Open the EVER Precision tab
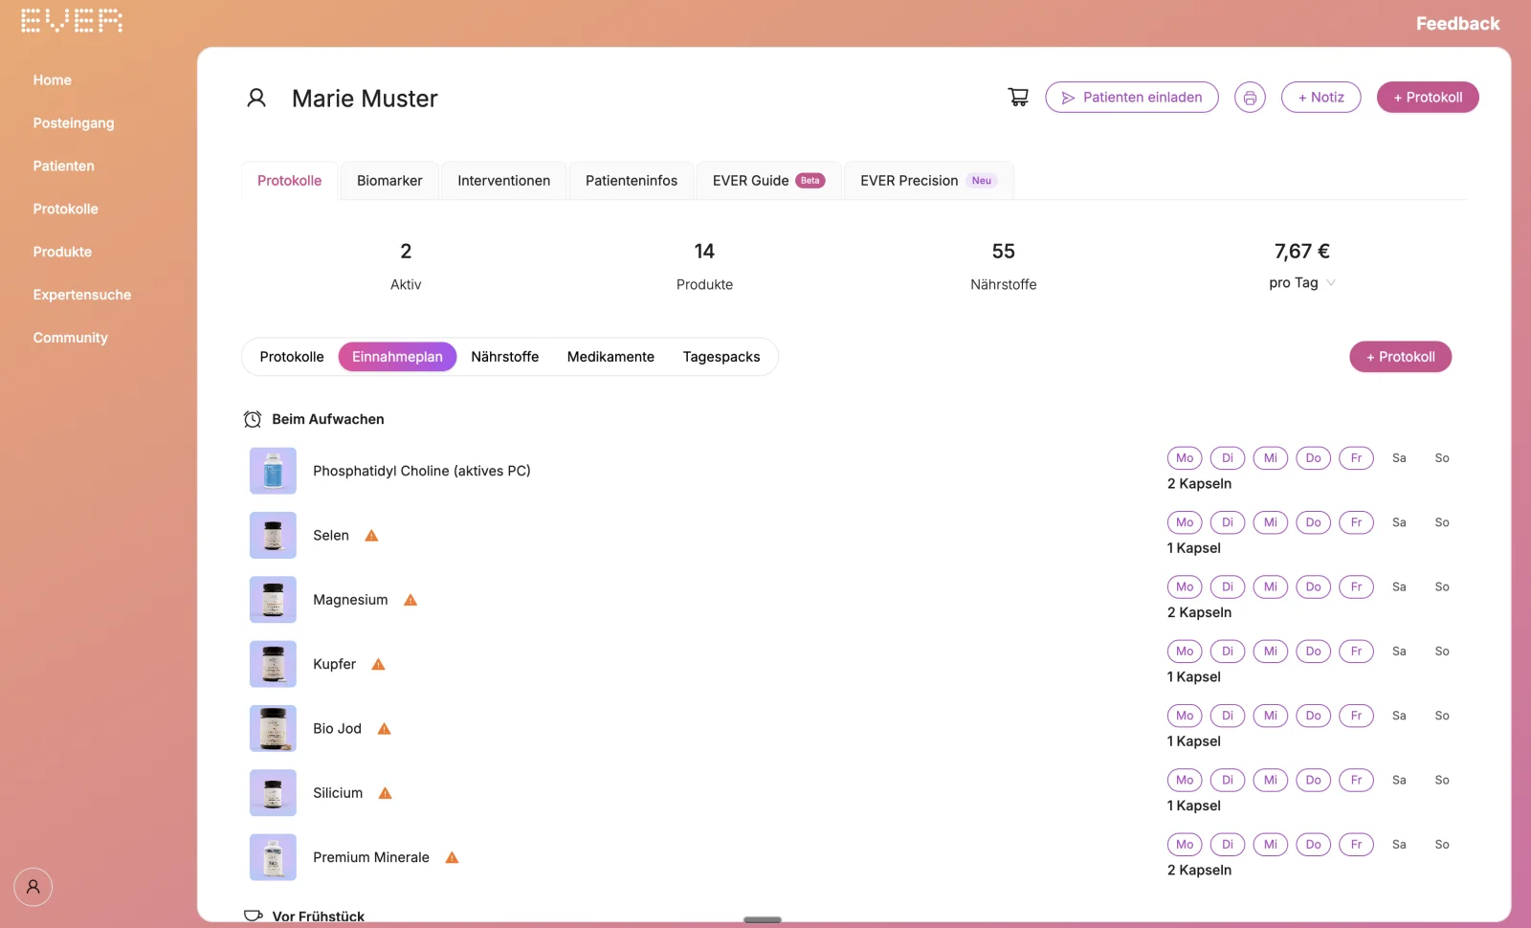This screenshot has height=928, width=1531. pyautogui.click(x=928, y=181)
